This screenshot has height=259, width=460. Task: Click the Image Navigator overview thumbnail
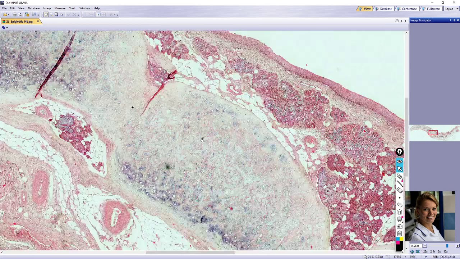pyautogui.click(x=434, y=133)
